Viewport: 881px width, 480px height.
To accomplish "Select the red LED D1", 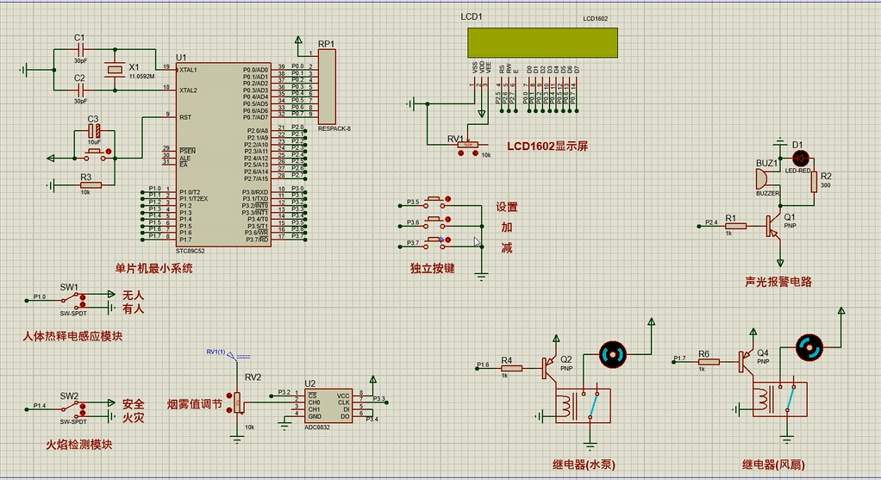I will (x=799, y=158).
